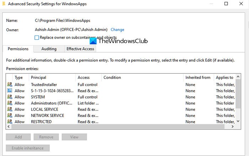
Task: Click the Change owner link
Action: tap(117, 29)
